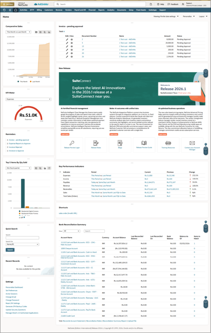Click Personalize Dashboard settings link
This screenshot has height=333, width=211.
14,287
